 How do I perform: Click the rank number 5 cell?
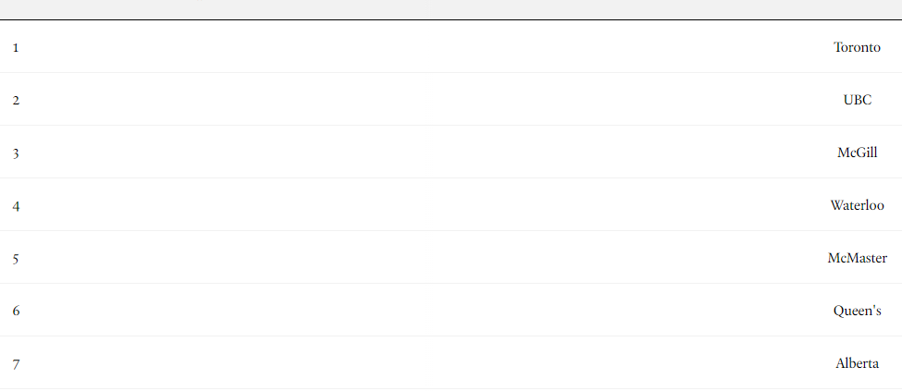click(x=16, y=259)
